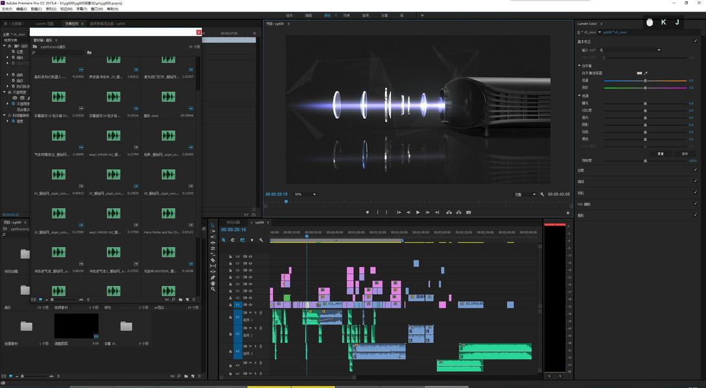Switch to the Effect Controls tab
The height and width of the screenshot is (388, 706).
point(72,23)
